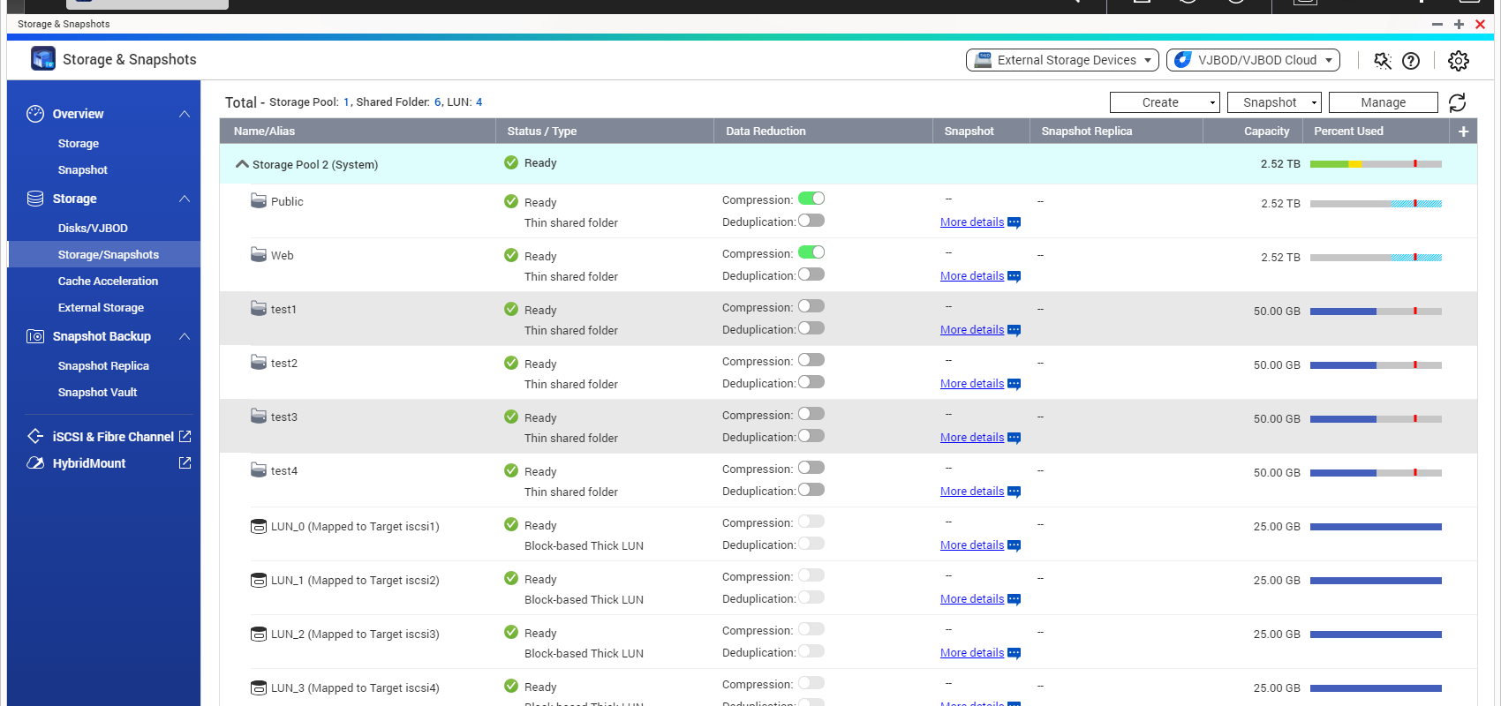Open More details for test3
Screen dimensions: 1501x706
972,438
